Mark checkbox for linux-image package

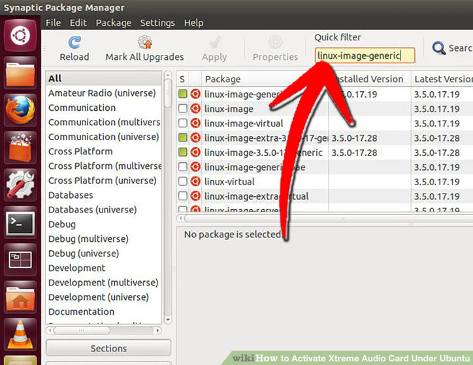coord(182,108)
